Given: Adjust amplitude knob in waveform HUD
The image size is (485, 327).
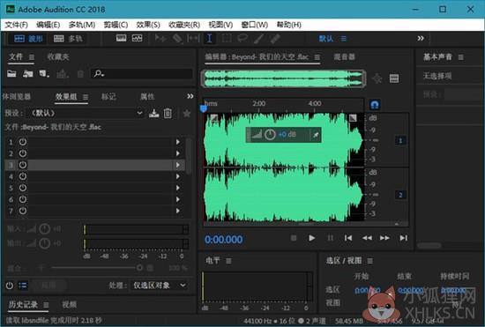Looking at the screenshot, I should 270,135.
